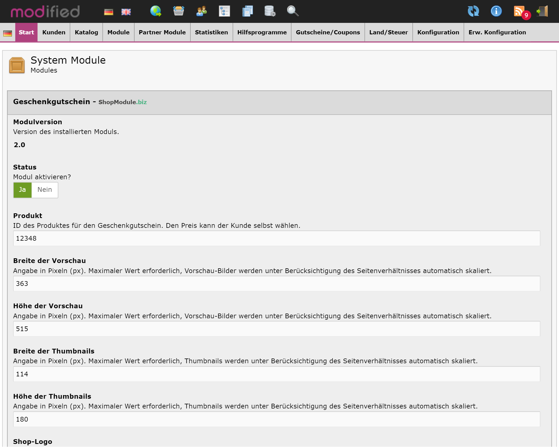Switch admin language to English flag
The width and height of the screenshot is (559, 447).
coord(126,11)
